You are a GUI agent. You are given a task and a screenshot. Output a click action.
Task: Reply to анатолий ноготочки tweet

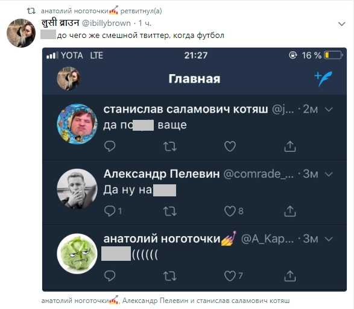(x=110, y=276)
